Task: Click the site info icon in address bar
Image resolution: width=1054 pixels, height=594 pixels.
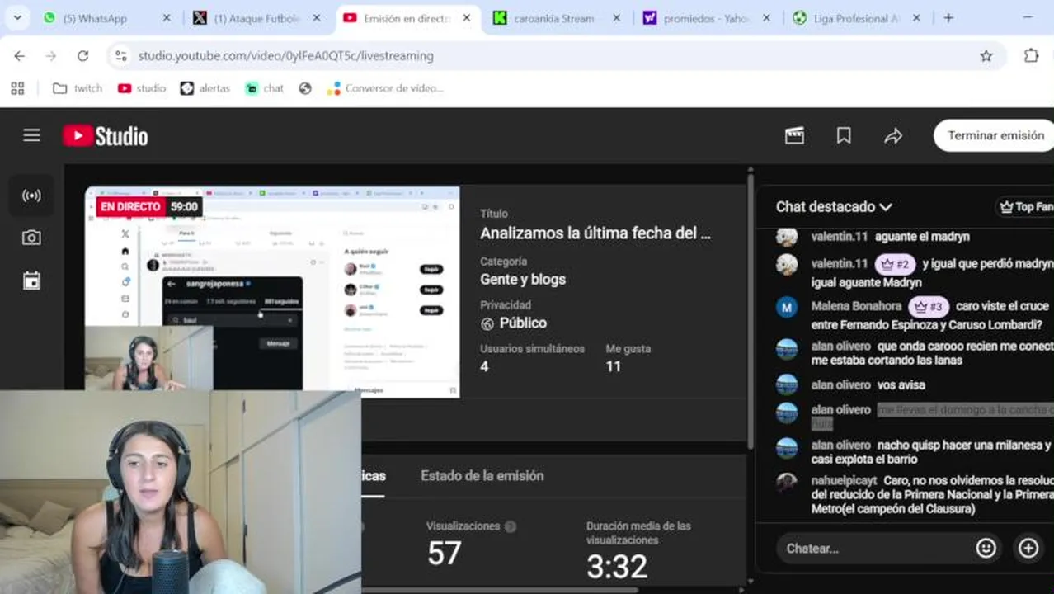Action: [121, 56]
